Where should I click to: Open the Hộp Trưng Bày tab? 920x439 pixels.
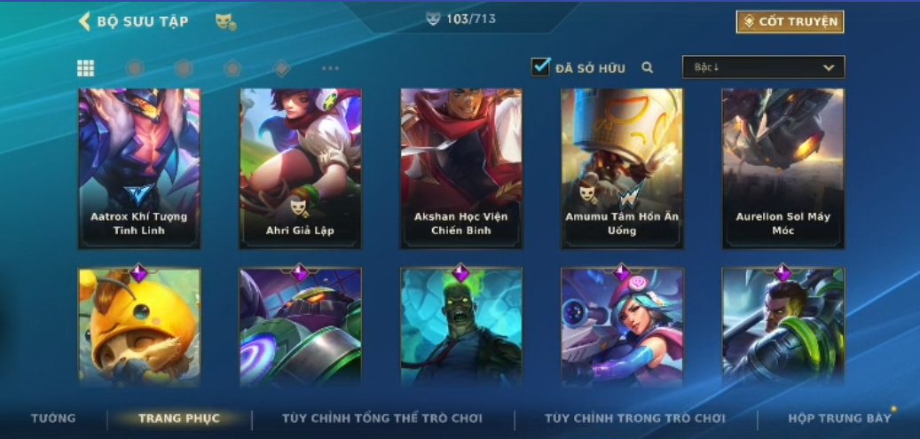(839, 419)
